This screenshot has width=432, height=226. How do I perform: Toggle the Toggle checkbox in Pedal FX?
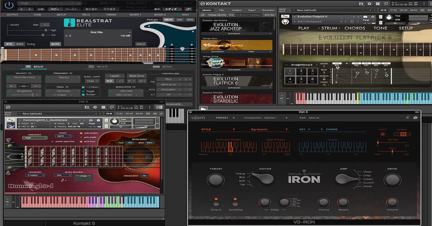(x=84, y=91)
